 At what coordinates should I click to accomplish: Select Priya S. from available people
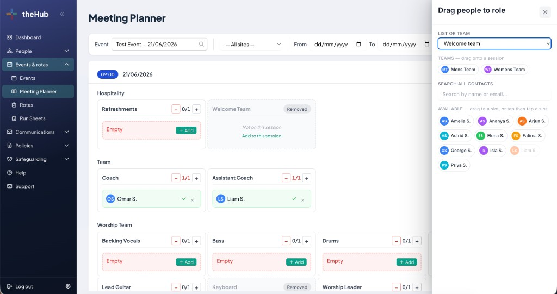[454, 165]
